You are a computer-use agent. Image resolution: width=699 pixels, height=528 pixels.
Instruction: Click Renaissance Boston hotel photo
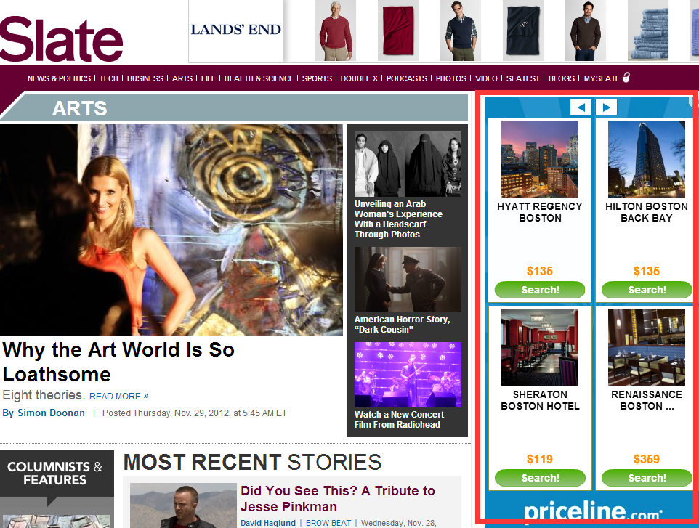647,347
